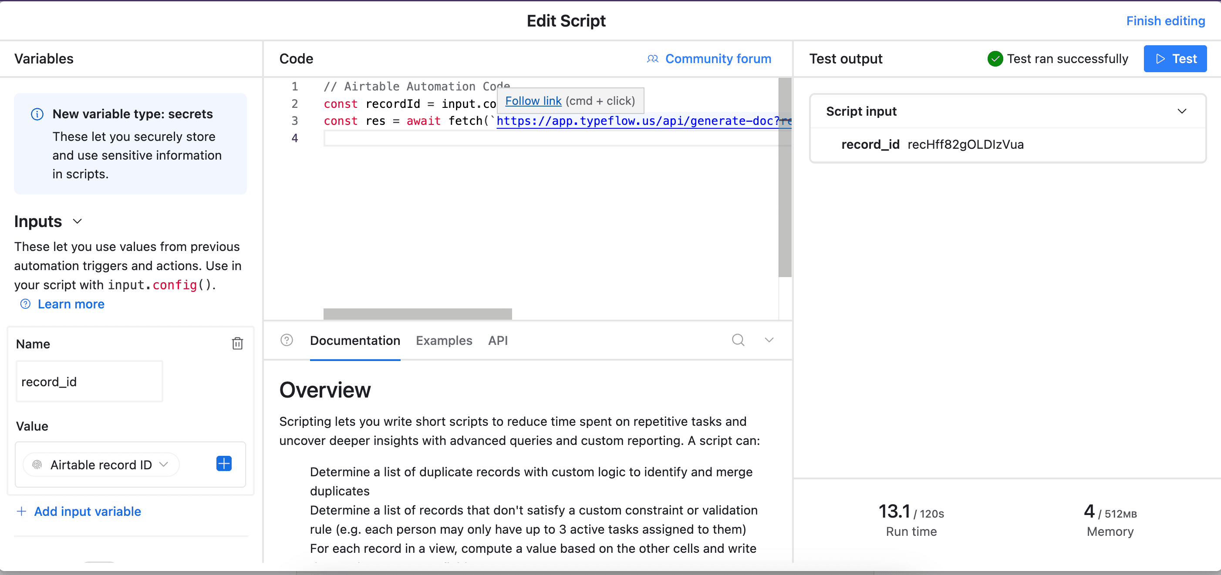
Task: Click Add input variable
Action: coord(87,511)
